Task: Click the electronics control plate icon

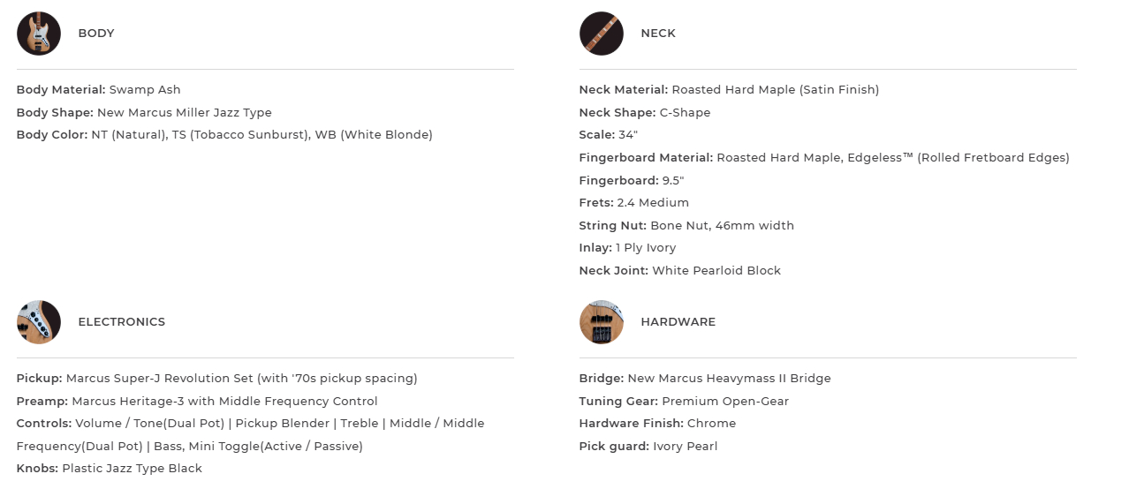Action: [x=39, y=322]
